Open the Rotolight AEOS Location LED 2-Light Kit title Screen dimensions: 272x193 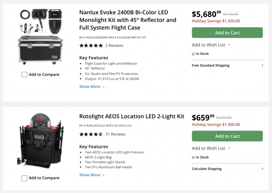click(132, 117)
